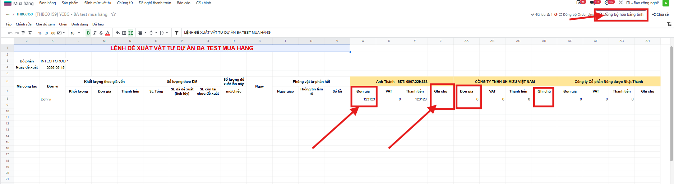Click Đồng bộ Order Line button
Screen dimensions: 674x184
(576, 15)
